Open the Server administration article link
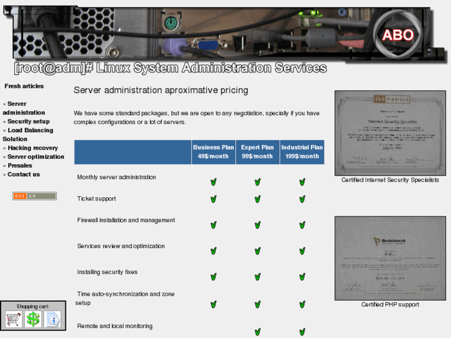The width and height of the screenshot is (451, 338). pyautogui.click(x=24, y=108)
